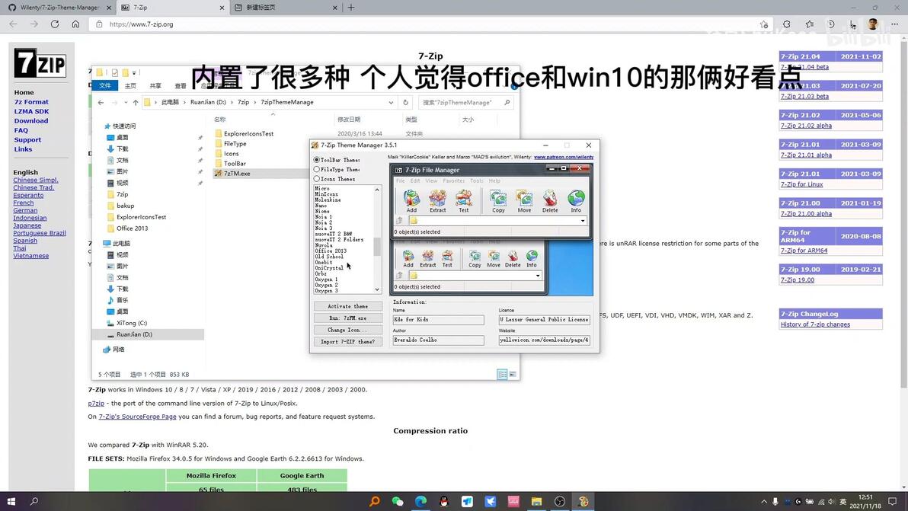Open the 主页 tab in Explorer ribbon
908x511 pixels.
[131, 85]
